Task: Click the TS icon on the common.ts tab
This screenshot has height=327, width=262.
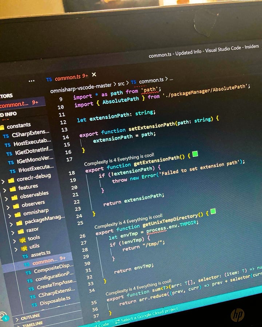Action: pos(49,79)
